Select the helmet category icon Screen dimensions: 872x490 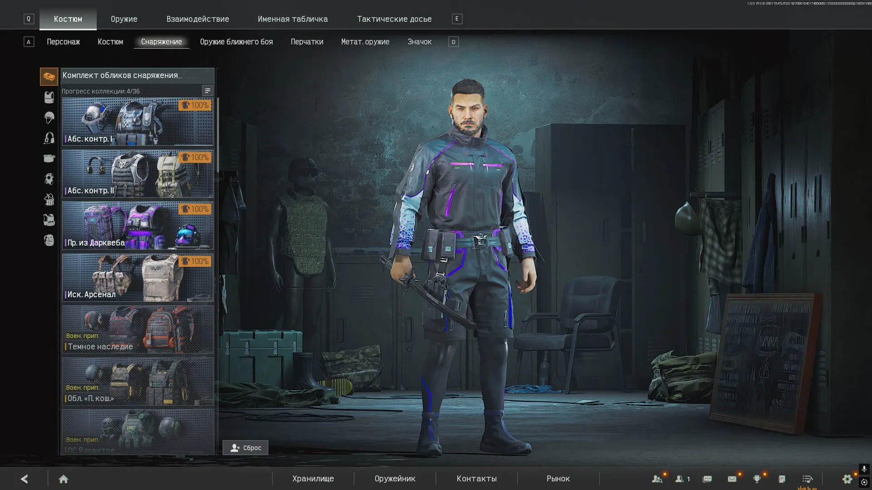[x=49, y=118]
